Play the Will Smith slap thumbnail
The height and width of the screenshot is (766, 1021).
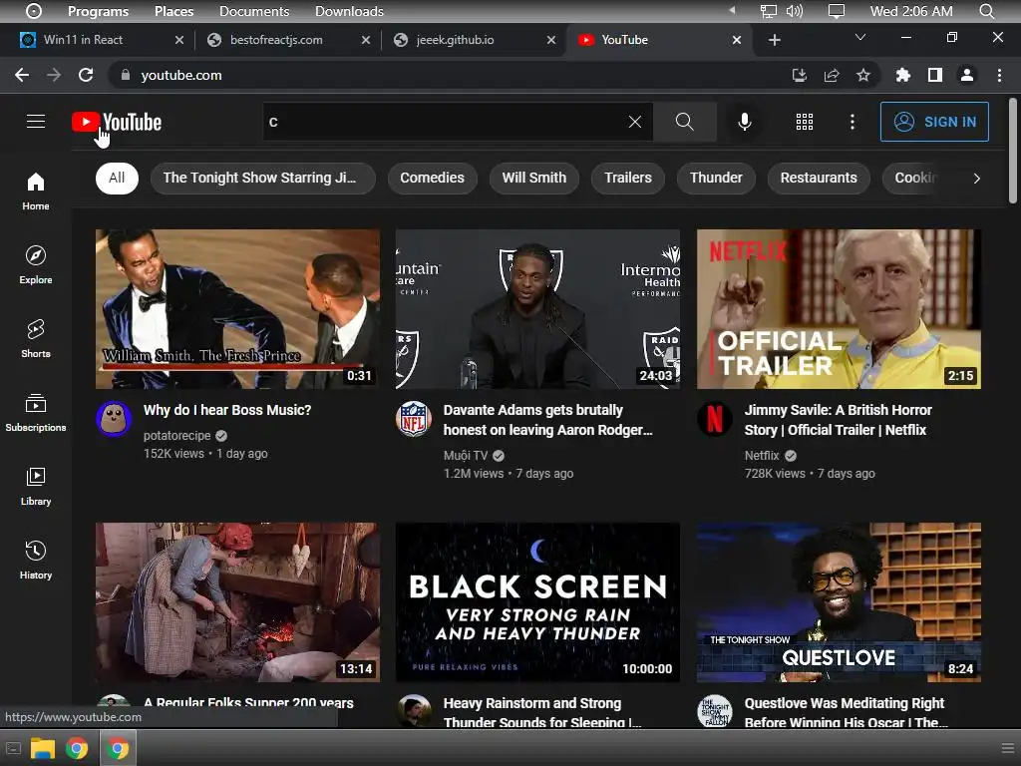237,309
